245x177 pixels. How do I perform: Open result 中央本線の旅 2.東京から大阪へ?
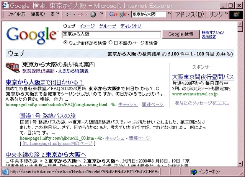tap(46, 155)
